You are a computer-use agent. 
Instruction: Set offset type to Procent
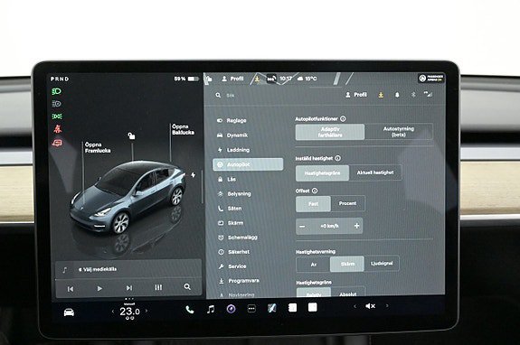click(347, 203)
